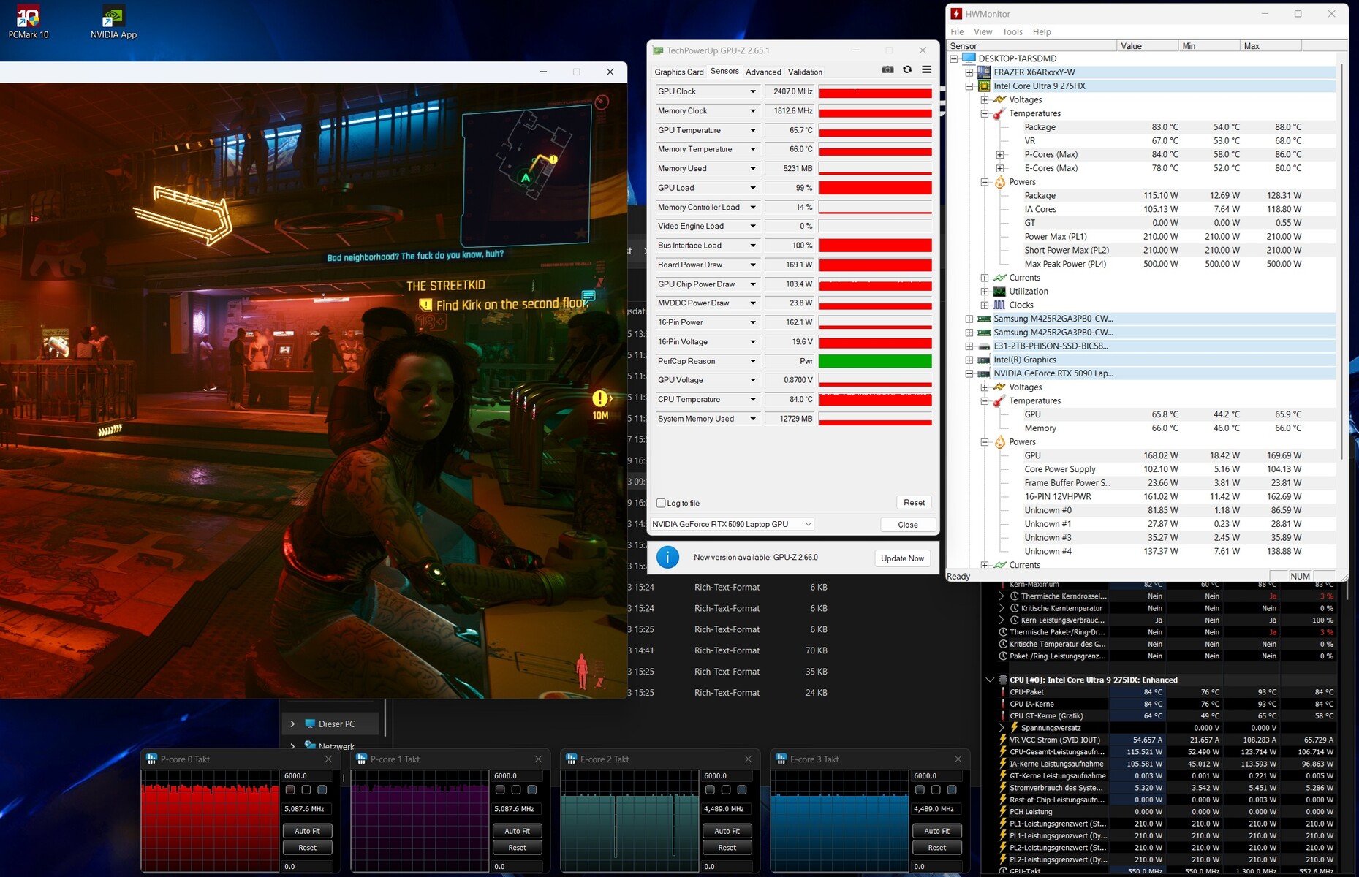Viewport: 1359px width, 877px height.
Task: Click the clock icon beside Kritische Kerntemperatur
Action: pos(1015,608)
